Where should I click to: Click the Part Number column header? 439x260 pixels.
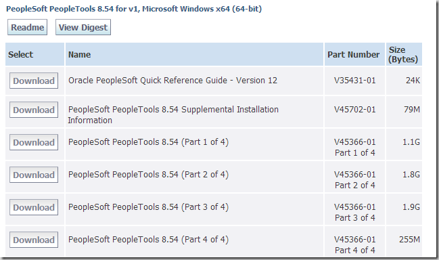point(354,54)
